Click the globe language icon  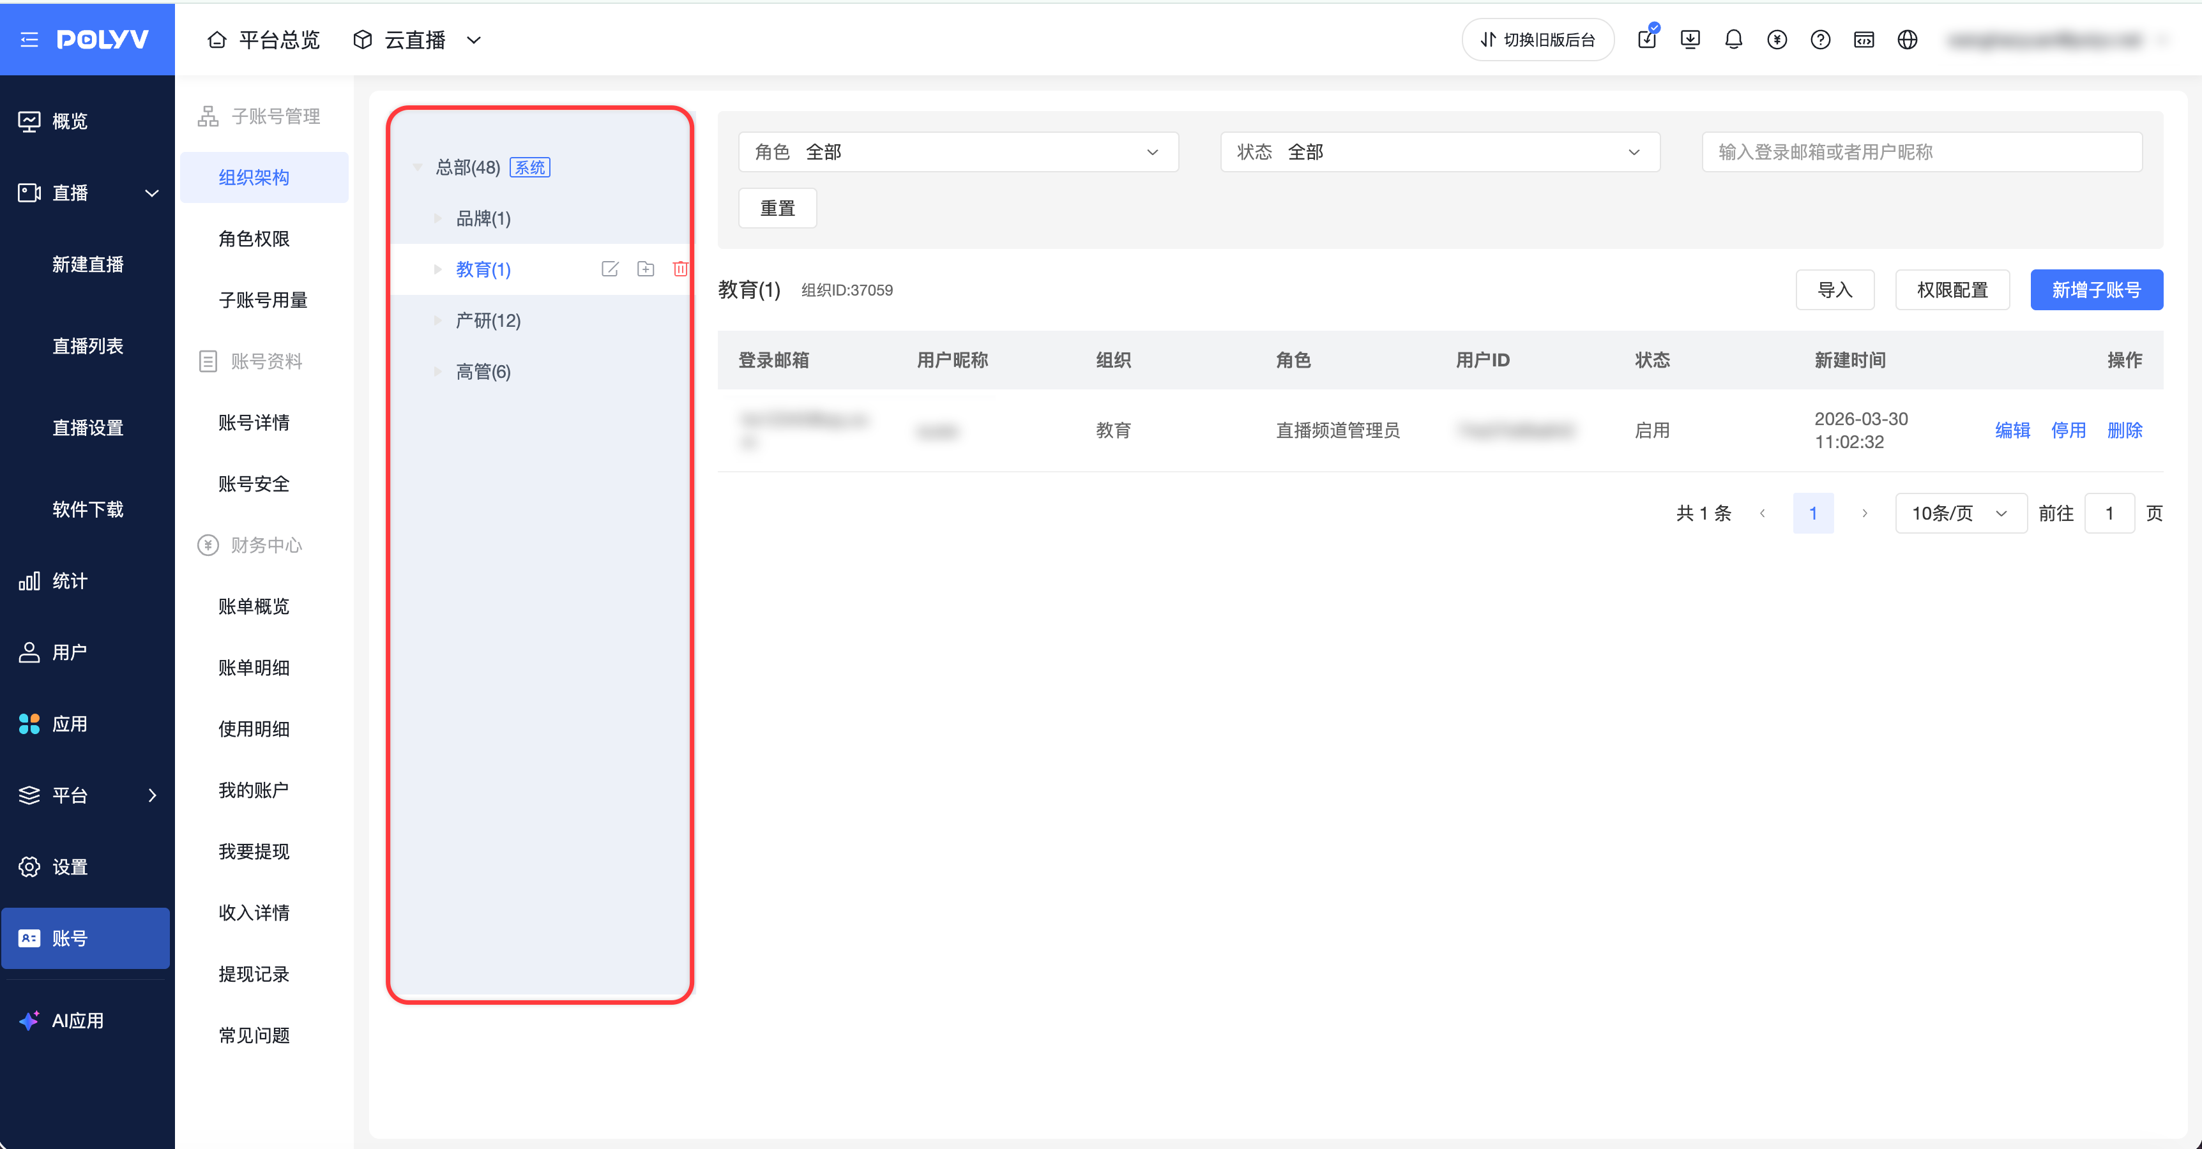point(1907,40)
